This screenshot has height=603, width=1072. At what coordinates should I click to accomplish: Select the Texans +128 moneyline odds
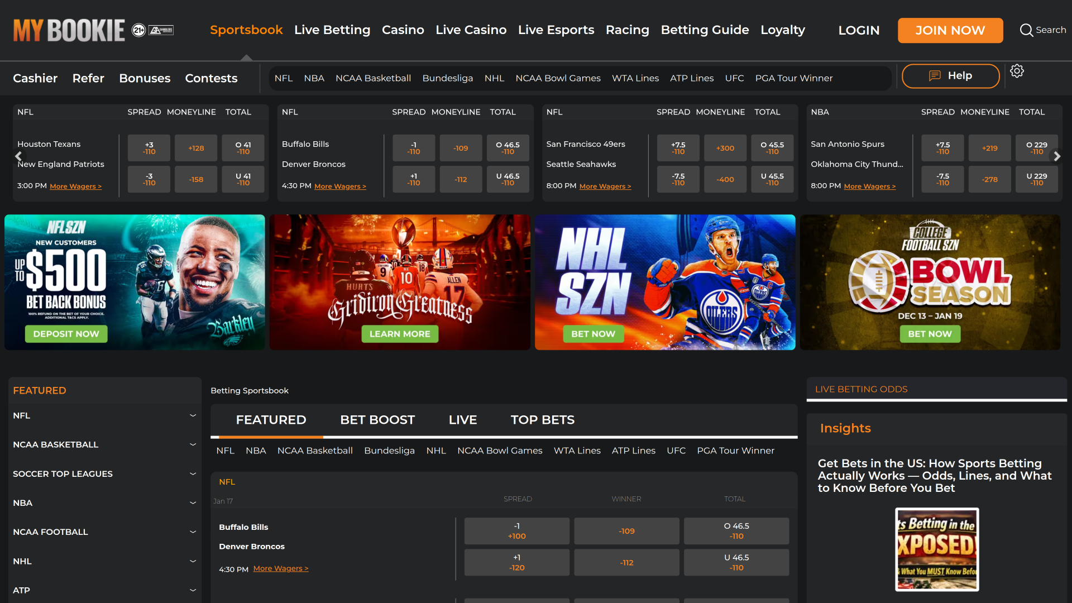point(195,147)
